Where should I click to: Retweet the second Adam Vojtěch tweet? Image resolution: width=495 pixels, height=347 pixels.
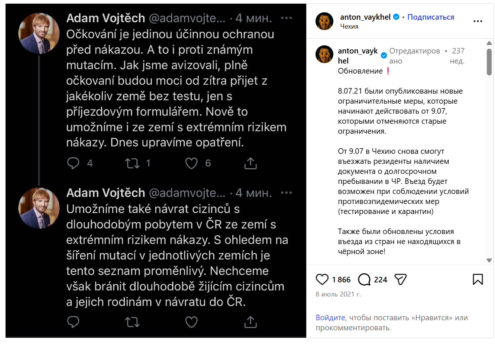click(132, 322)
